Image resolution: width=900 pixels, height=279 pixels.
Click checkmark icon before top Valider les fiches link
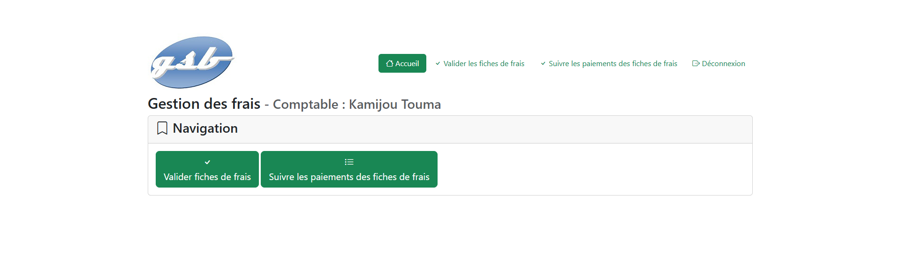click(x=438, y=63)
